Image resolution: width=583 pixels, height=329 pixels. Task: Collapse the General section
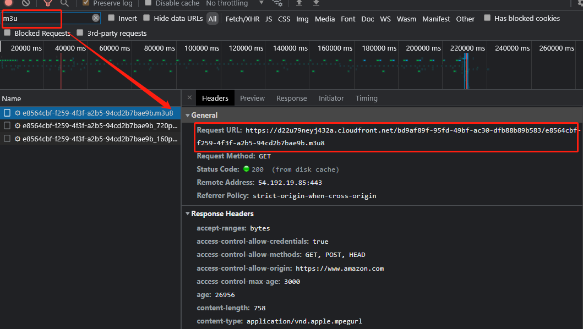(x=188, y=115)
